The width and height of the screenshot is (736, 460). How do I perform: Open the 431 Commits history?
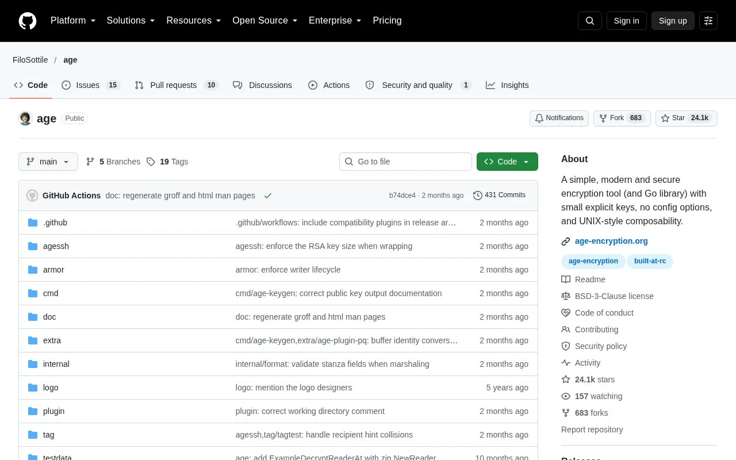[x=499, y=195]
